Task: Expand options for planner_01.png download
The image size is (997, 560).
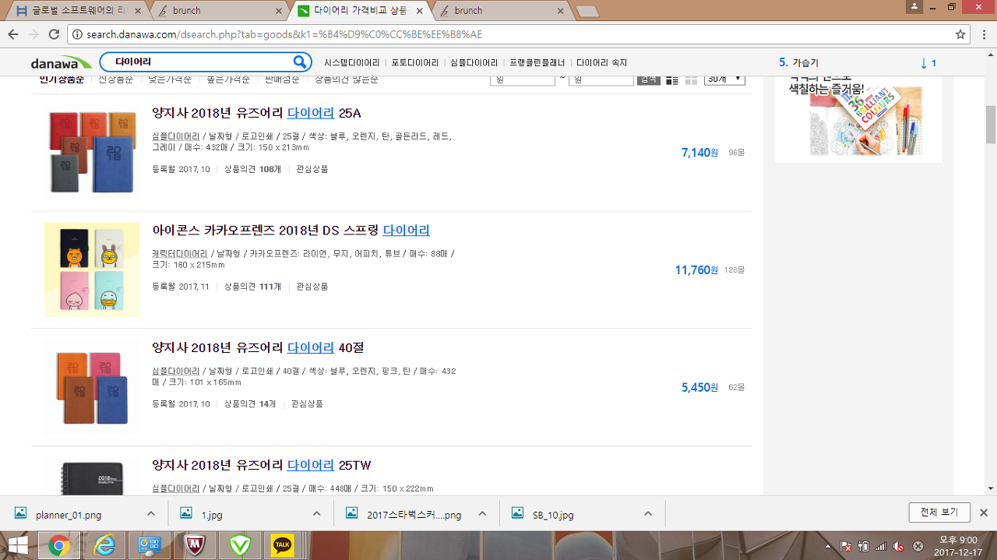Action: coord(151,514)
